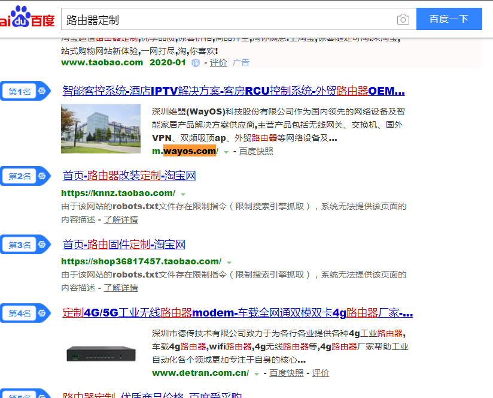This screenshot has width=493, height=398.
Task: Click 了解详情 under shop36817457 result
Action: (121, 288)
